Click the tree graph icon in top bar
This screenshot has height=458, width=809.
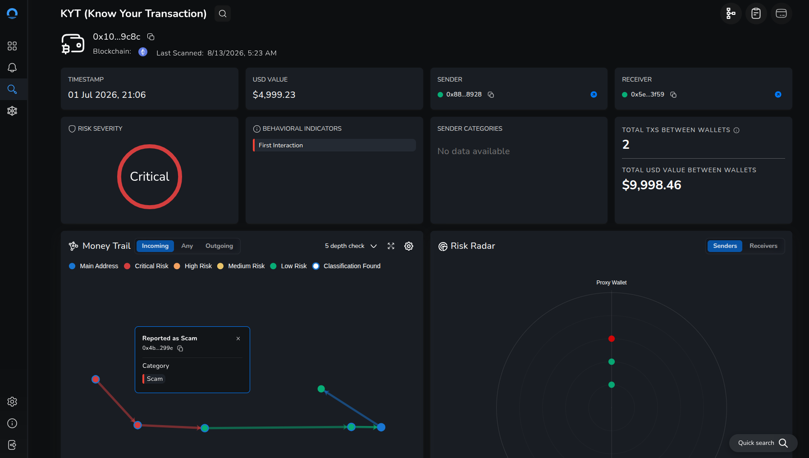731,14
